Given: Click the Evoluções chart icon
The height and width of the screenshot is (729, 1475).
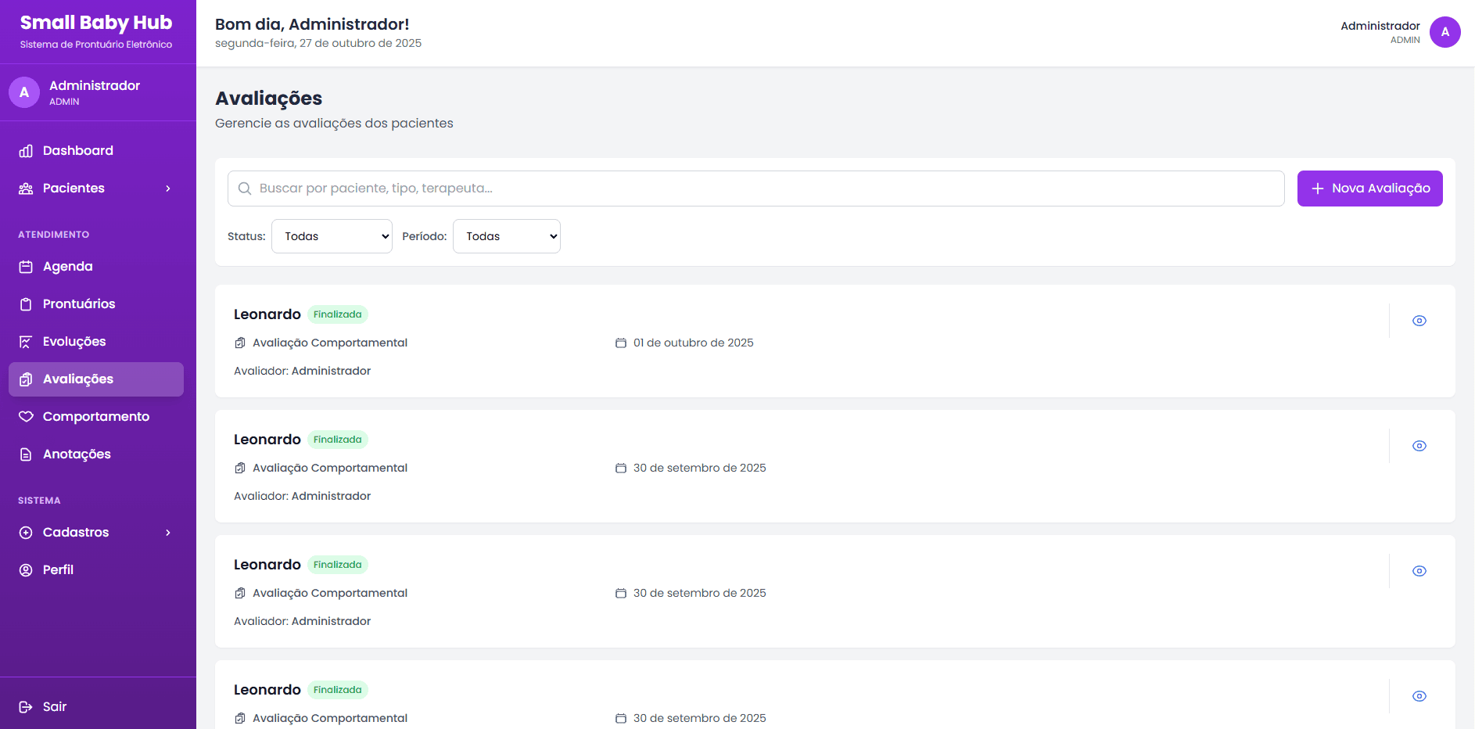Looking at the screenshot, I should click(26, 342).
